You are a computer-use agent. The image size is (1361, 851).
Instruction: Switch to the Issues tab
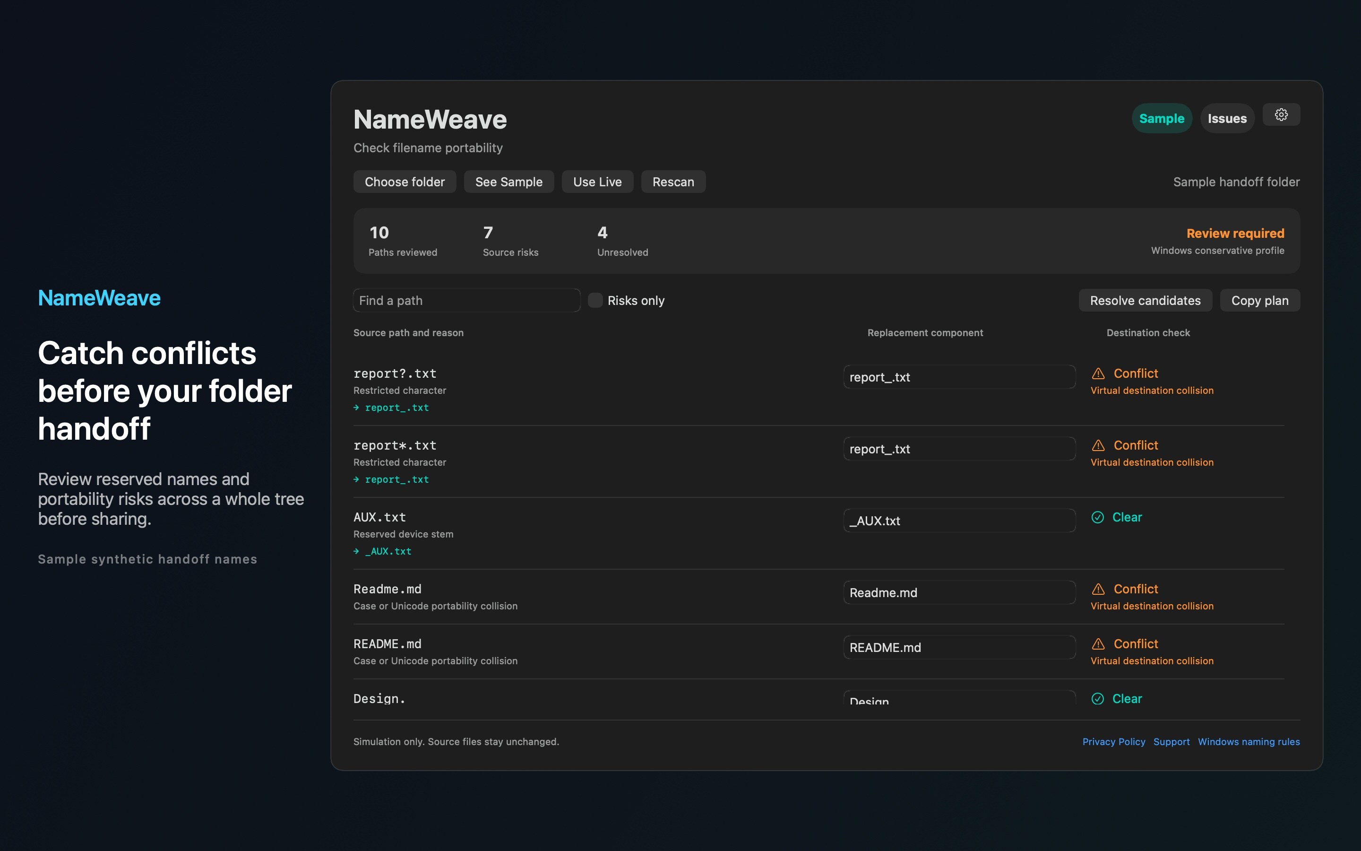click(1227, 118)
